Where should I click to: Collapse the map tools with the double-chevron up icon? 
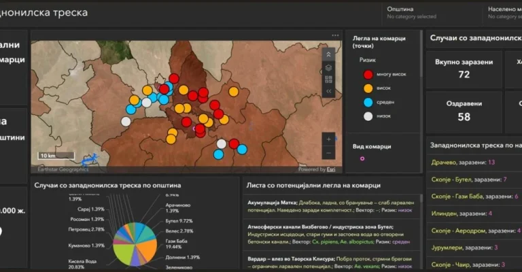click(328, 54)
